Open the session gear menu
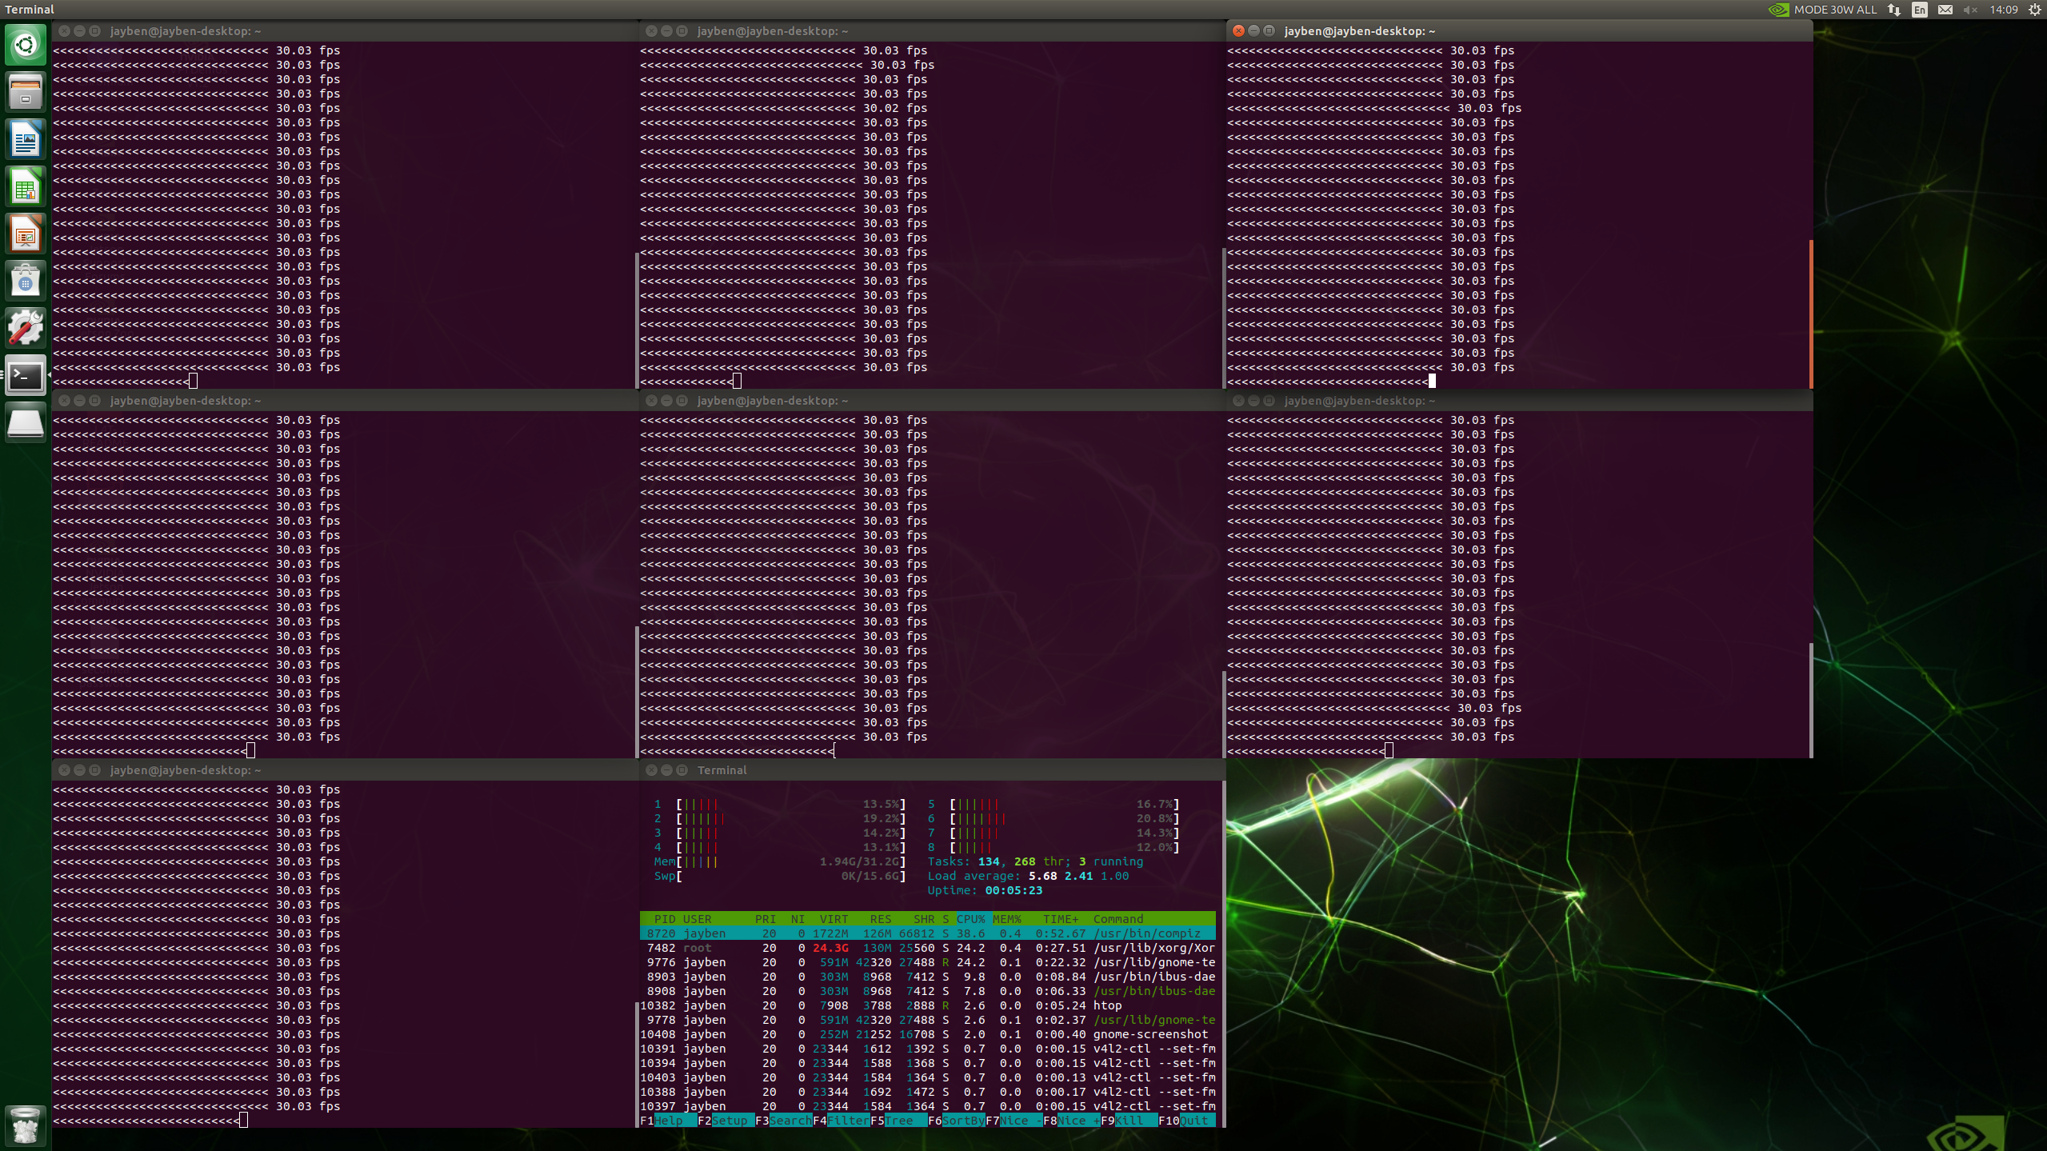Viewport: 2047px width, 1151px height. click(x=2035, y=10)
